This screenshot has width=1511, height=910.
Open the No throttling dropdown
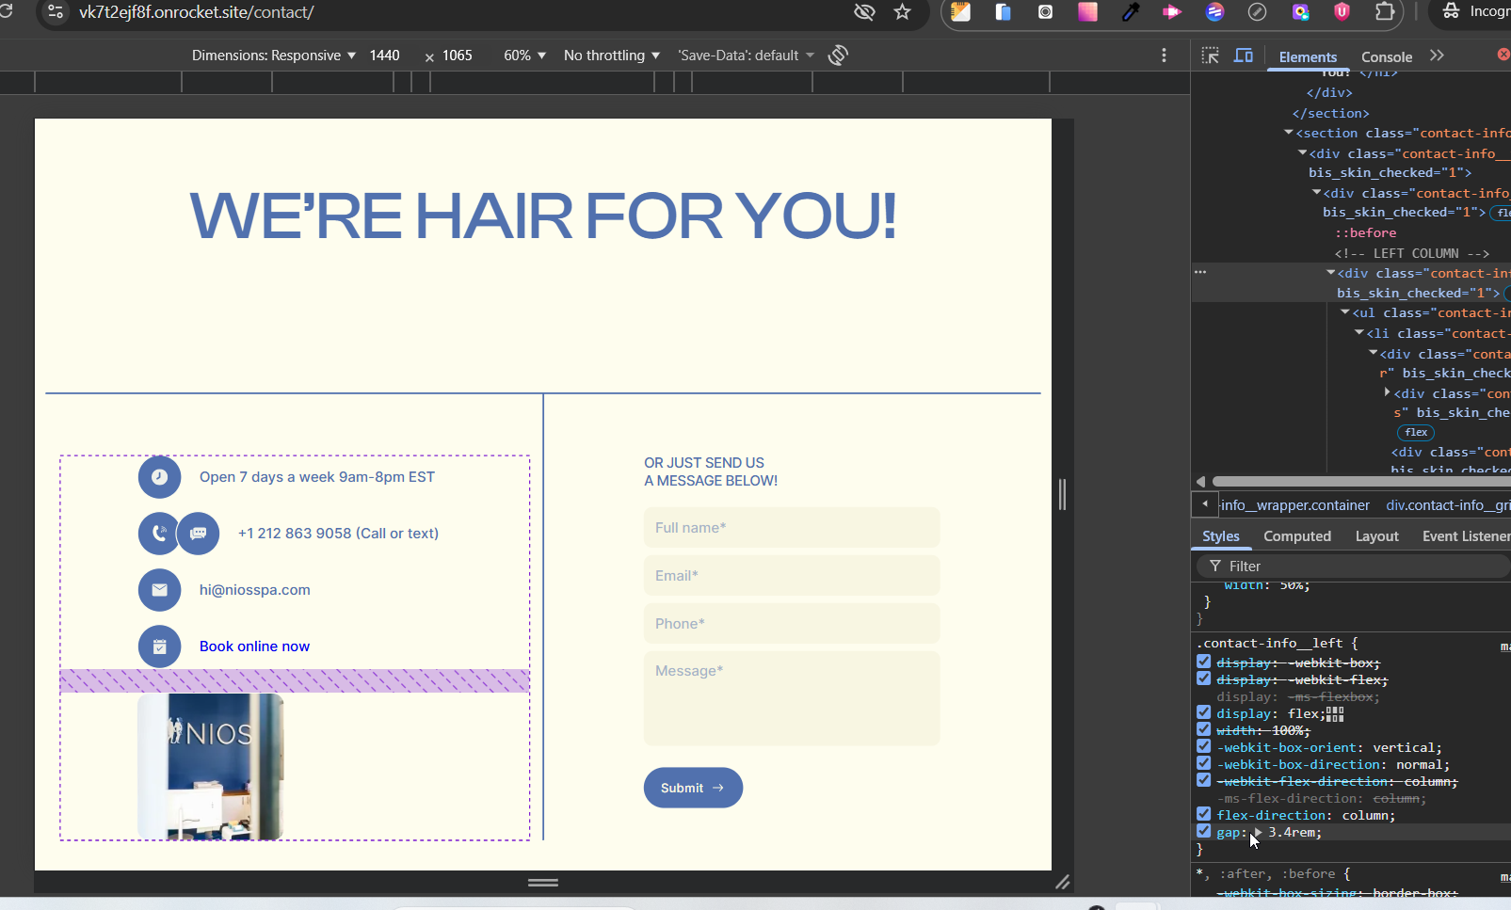tap(611, 56)
